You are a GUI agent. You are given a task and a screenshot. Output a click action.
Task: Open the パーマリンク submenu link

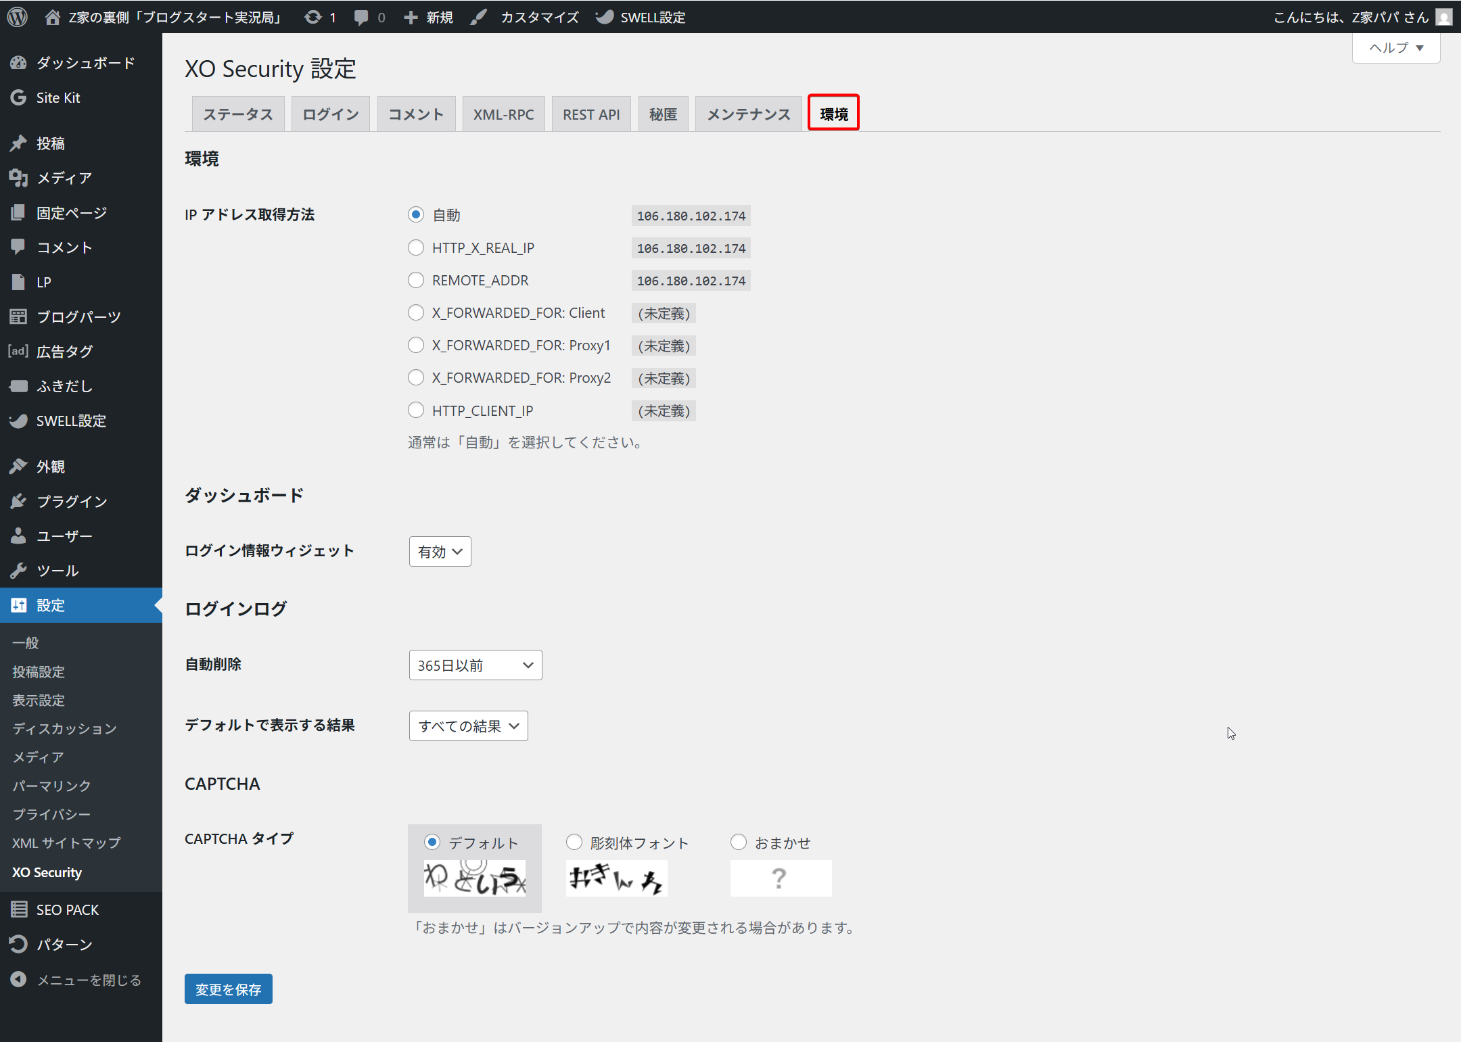(x=51, y=786)
